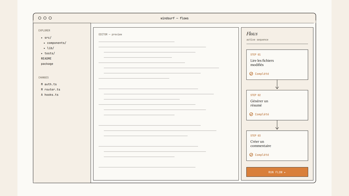Open the package file

(47, 64)
